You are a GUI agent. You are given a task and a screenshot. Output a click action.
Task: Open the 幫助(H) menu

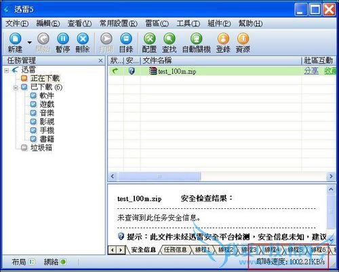(x=250, y=23)
